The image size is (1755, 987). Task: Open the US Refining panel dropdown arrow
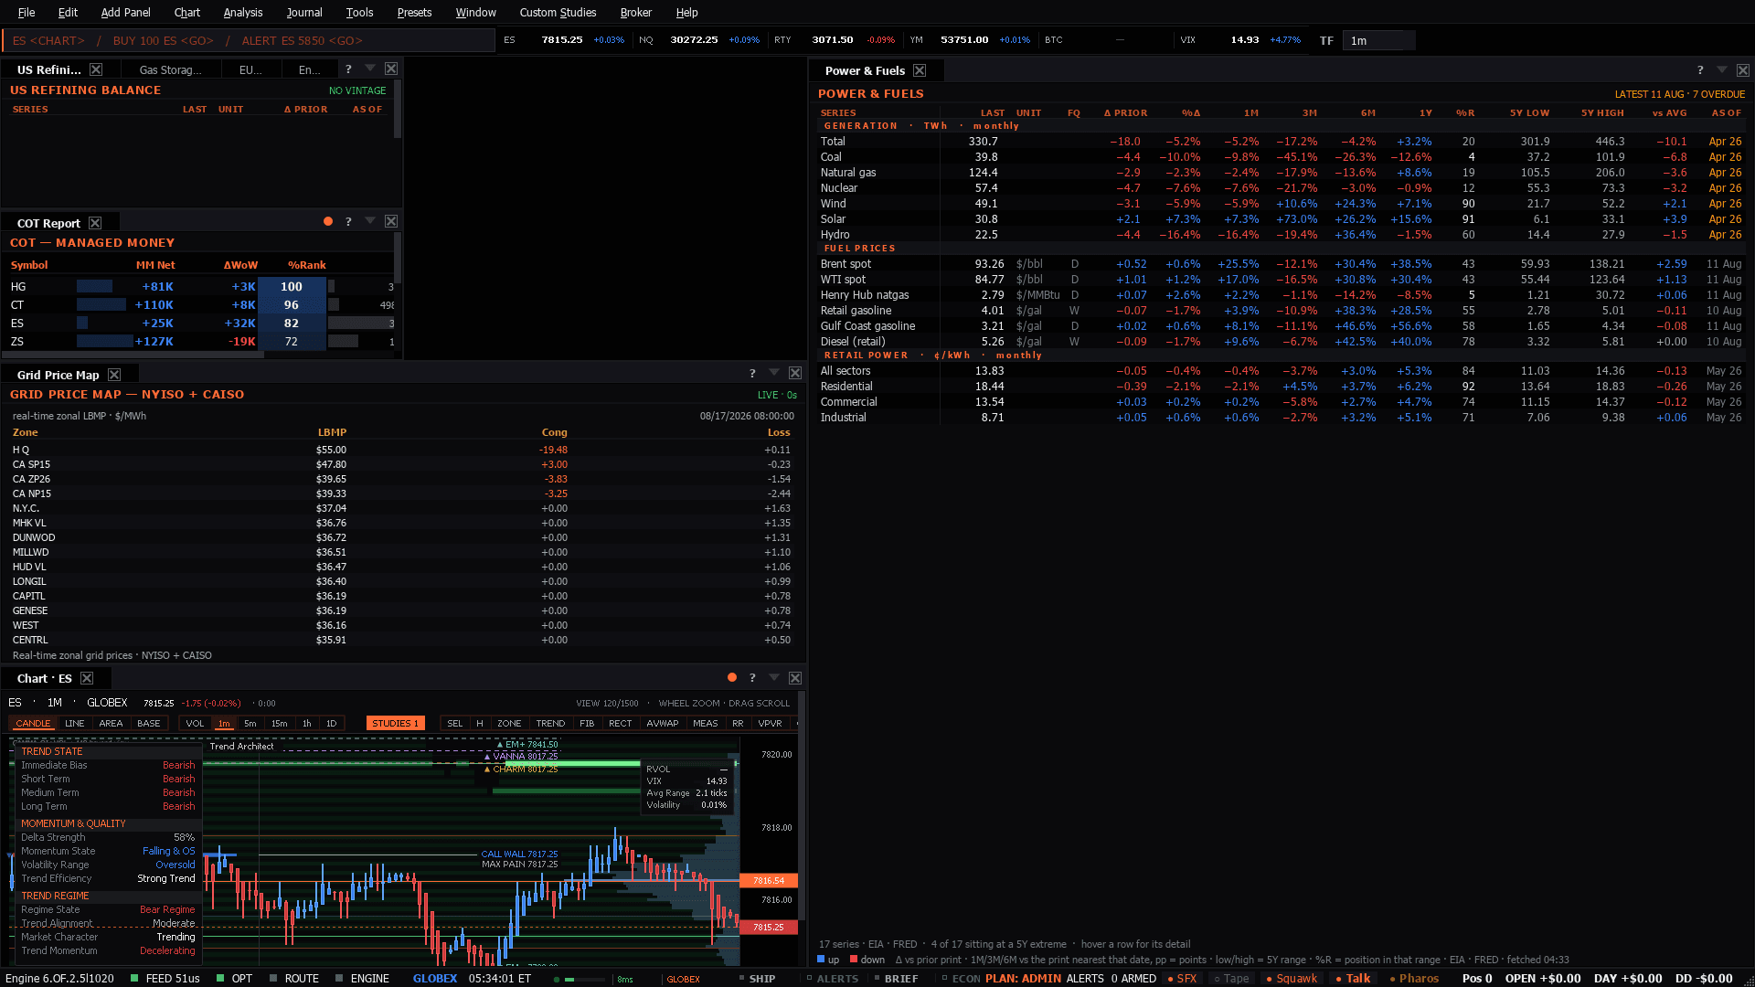[370, 69]
